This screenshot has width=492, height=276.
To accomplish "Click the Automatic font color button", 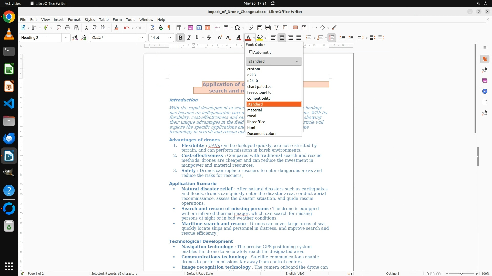I will point(260,52).
